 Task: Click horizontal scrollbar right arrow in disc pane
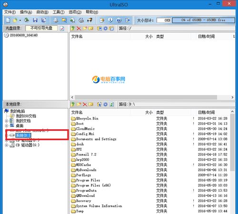pyautogui.click(x=232, y=97)
